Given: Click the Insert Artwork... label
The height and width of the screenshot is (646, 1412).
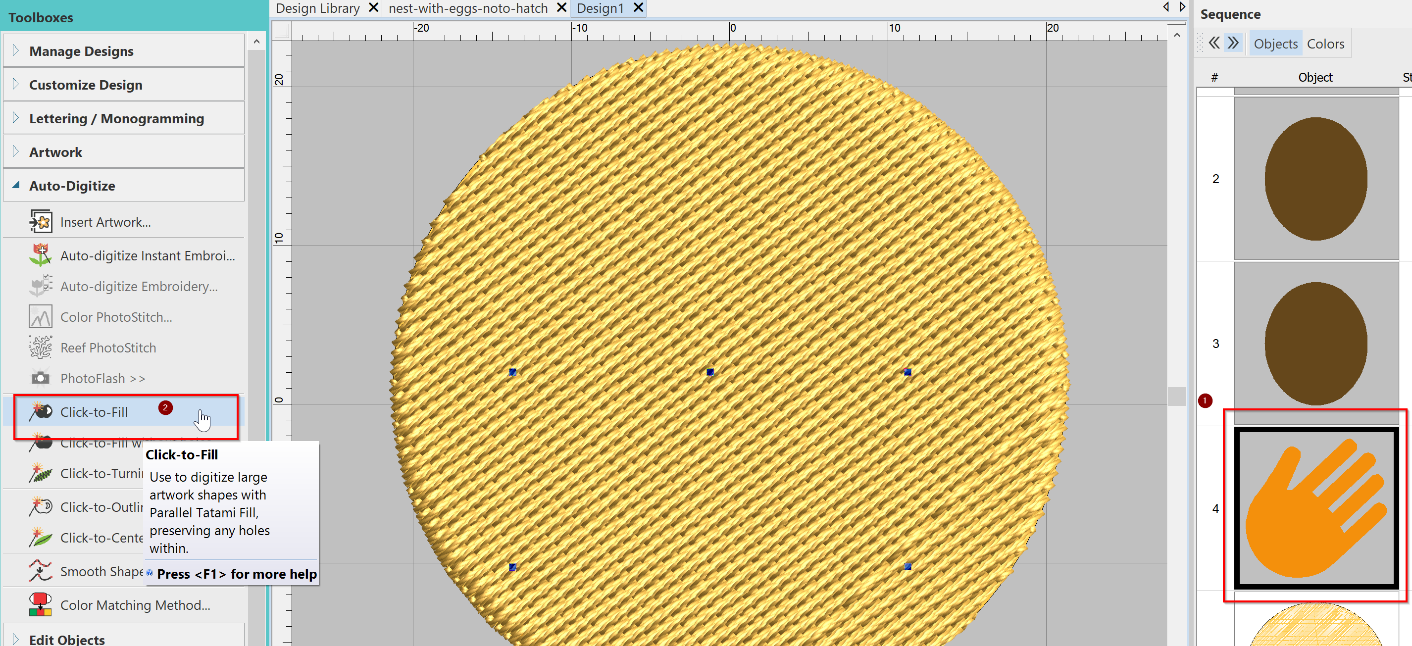Looking at the screenshot, I should (x=105, y=222).
